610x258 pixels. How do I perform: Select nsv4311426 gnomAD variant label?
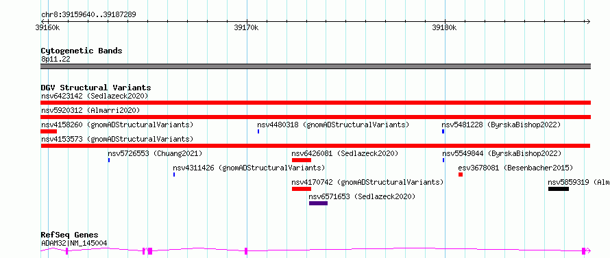click(249, 168)
